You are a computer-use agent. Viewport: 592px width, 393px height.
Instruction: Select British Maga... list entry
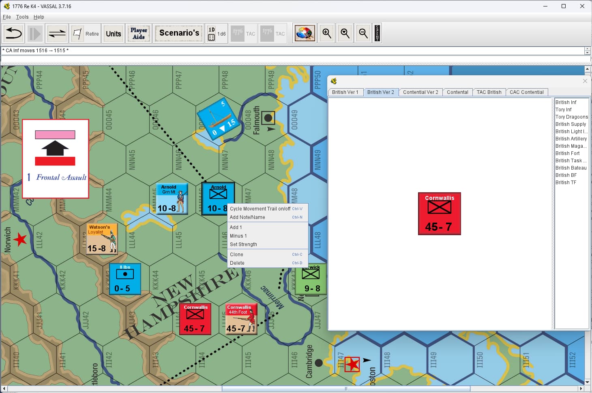[571, 146]
